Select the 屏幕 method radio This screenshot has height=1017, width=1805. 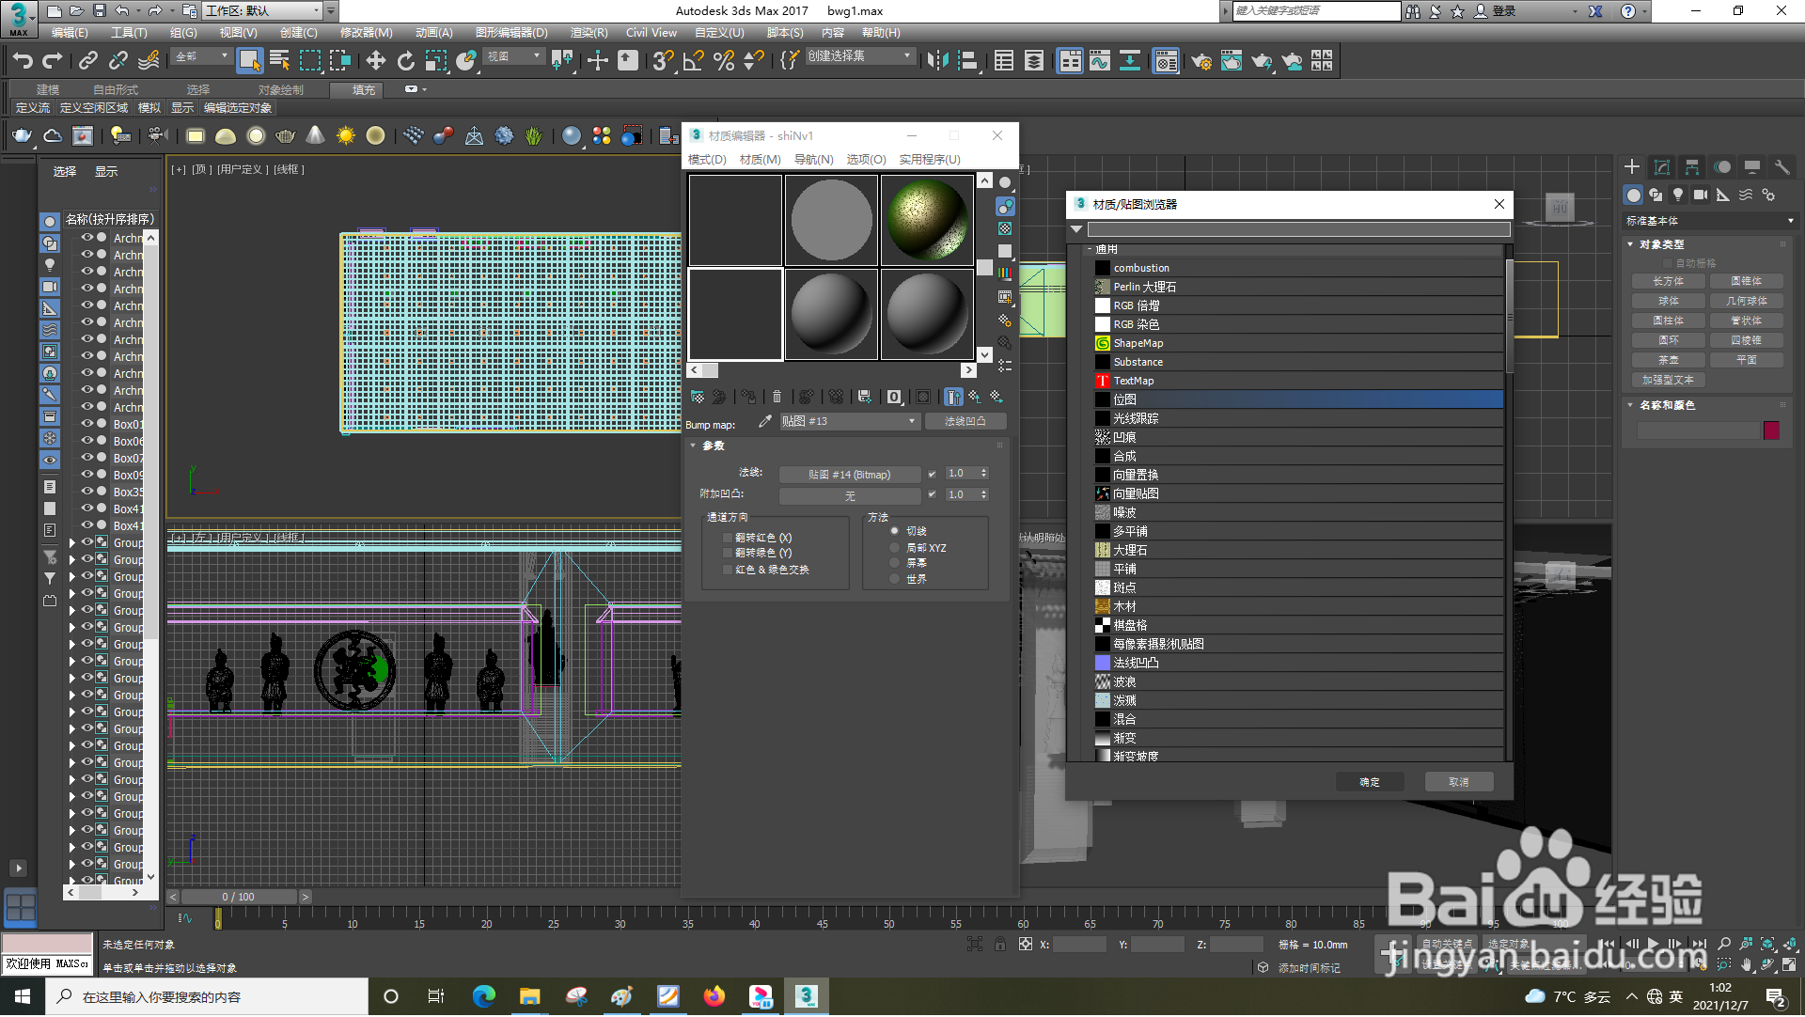[894, 563]
